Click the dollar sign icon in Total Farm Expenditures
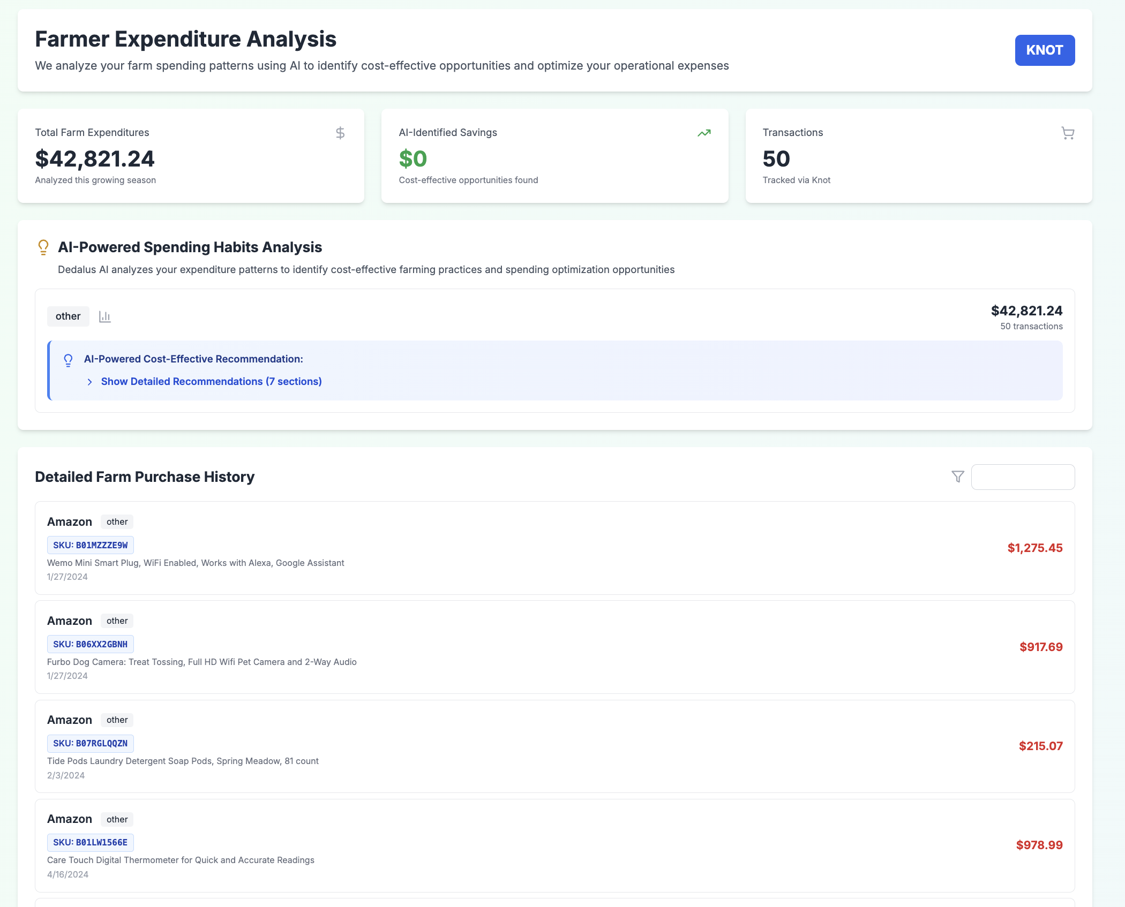Screen dimensions: 1125x907 tap(340, 133)
